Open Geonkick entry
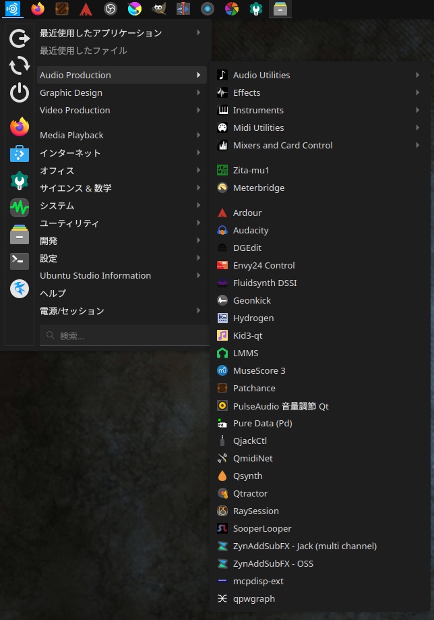Screen dimensions: 434x620 pos(320,300)
